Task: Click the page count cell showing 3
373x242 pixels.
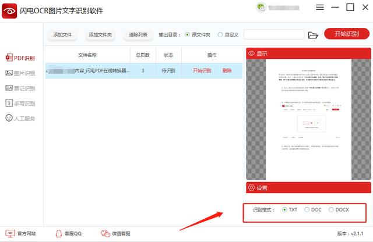Action: [x=143, y=70]
